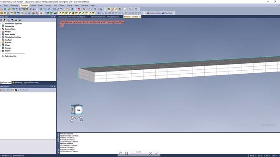Click the blue Save disk icon
This screenshot has width=280, height=157.
point(5,9)
